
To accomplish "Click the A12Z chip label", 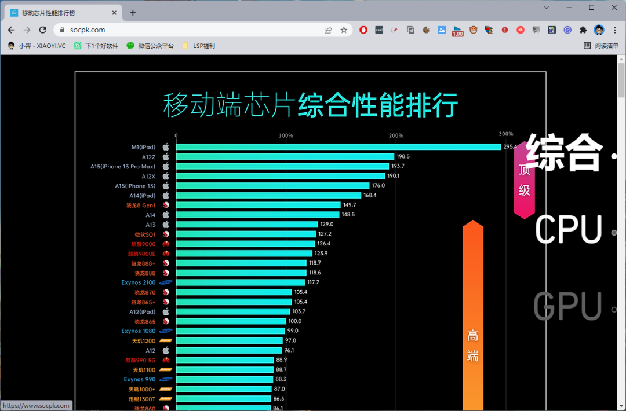I will point(148,157).
